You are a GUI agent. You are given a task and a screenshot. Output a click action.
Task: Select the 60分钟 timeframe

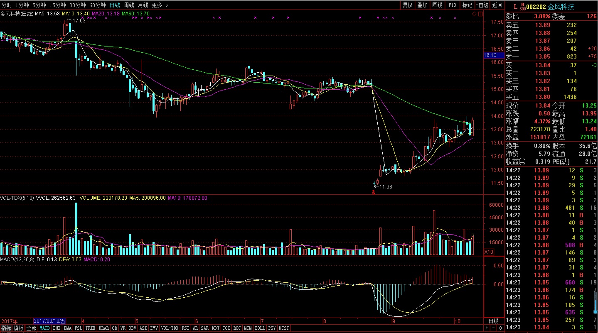click(98, 5)
